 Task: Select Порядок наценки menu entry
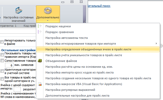(98, 26)
